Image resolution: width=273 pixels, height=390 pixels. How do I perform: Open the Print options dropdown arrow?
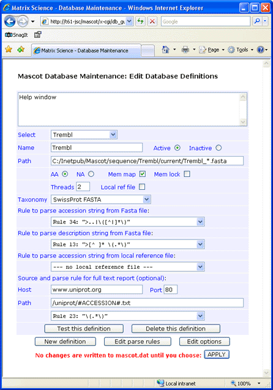coord(194,50)
